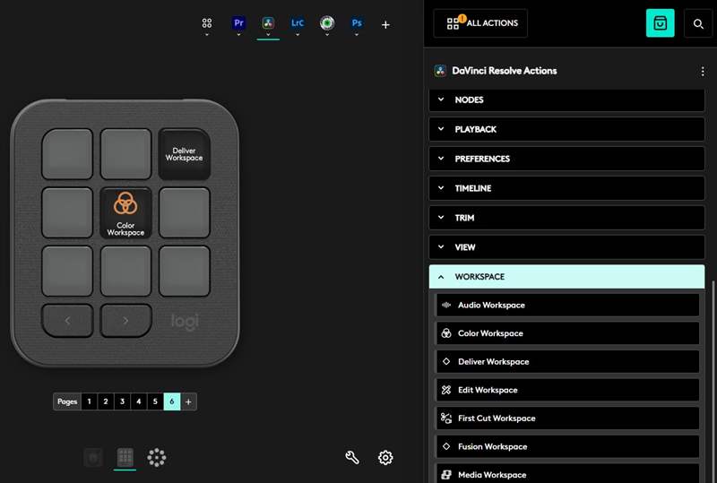This screenshot has width=717, height=483.
Task: Click the First Cut Workspace icon
Action: pyautogui.click(x=446, y=418)
